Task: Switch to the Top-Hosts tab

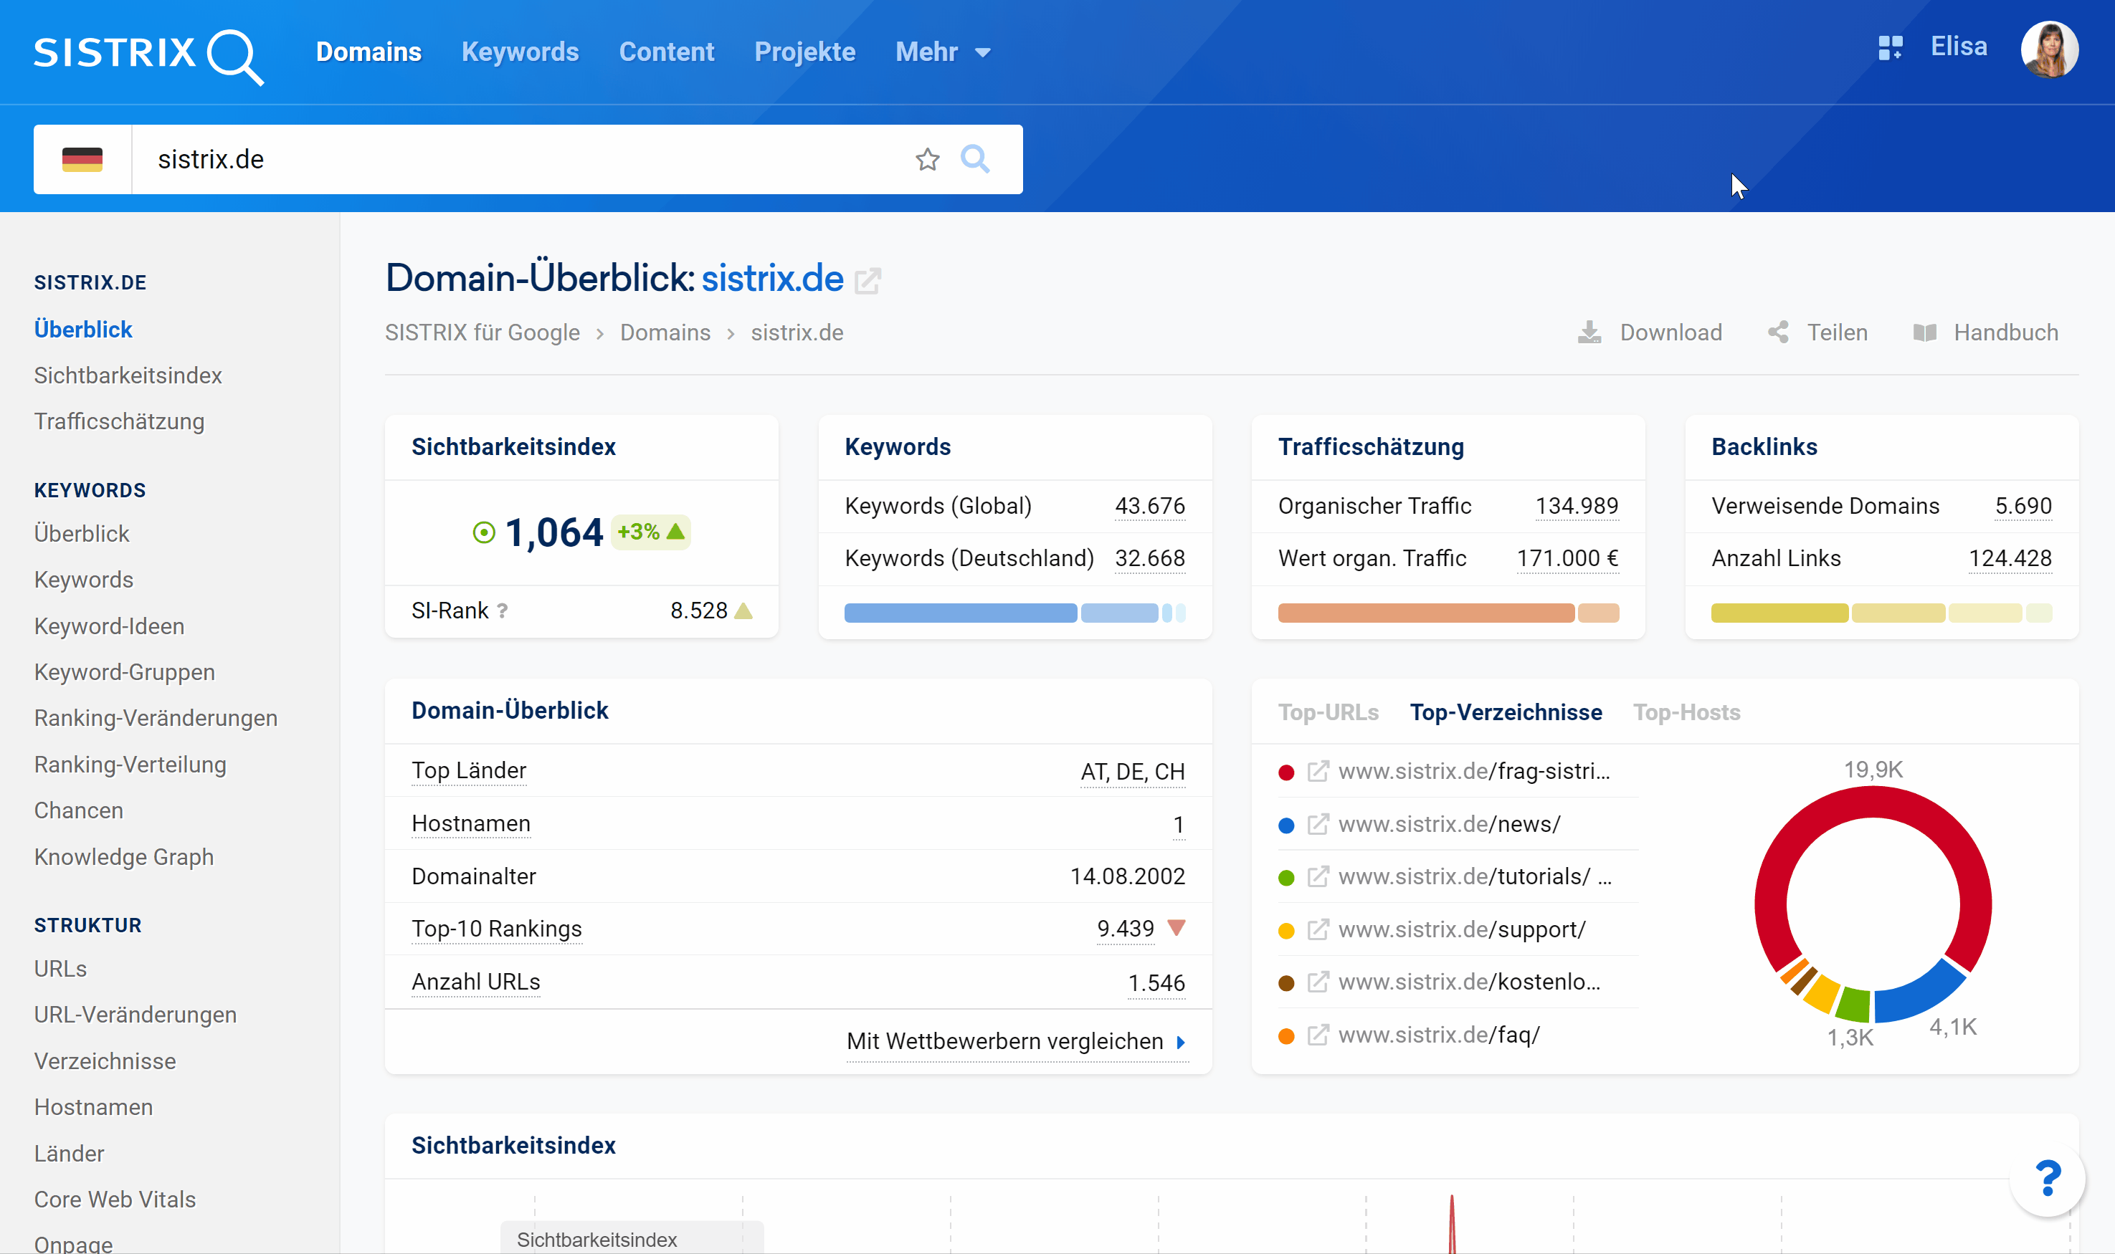Action: tap(1686, 712)
